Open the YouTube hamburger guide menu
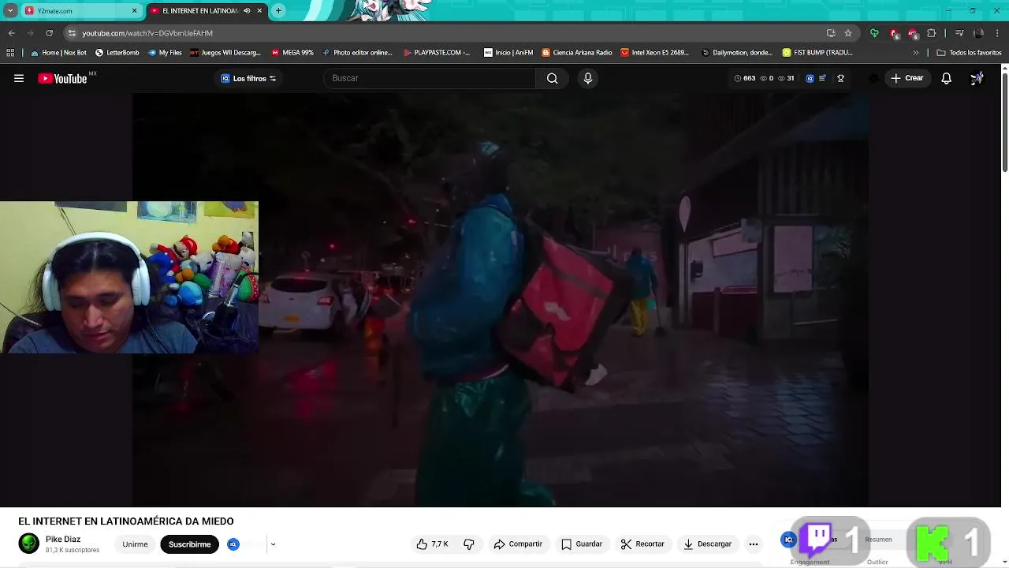 [19, 78]
